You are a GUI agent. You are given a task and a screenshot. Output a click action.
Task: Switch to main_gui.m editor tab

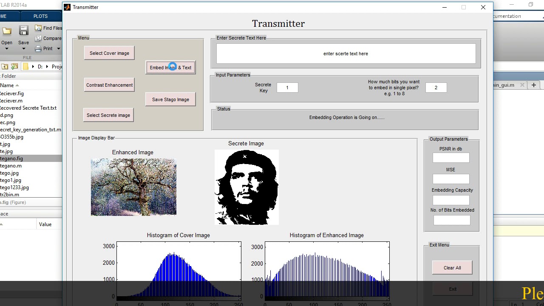click(x=504, y=85)
